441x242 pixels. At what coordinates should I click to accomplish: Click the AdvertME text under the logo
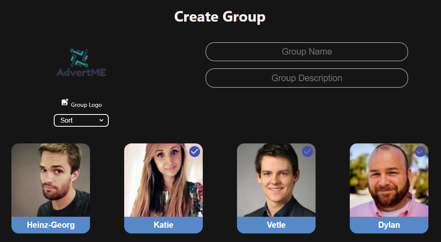click(x=81, y=73)
